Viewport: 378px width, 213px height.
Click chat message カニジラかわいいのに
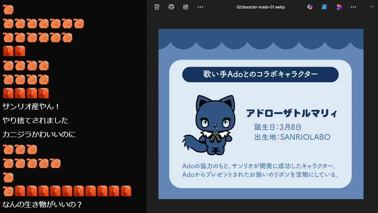coord(39,134)
